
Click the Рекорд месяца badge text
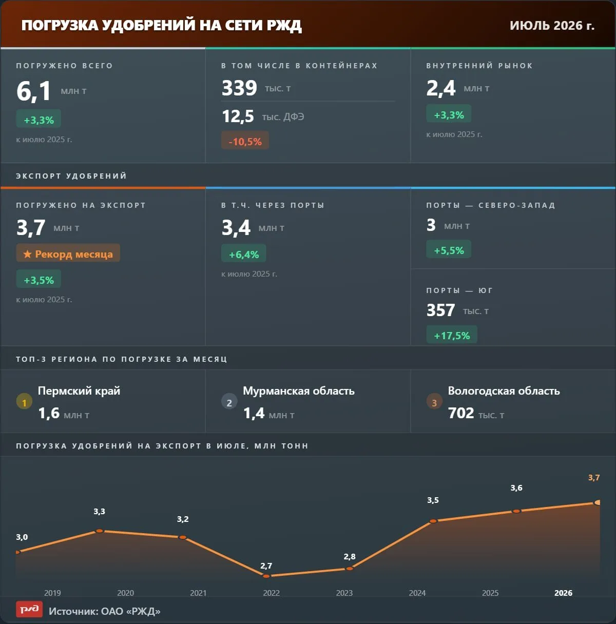[x=74, y=254]
